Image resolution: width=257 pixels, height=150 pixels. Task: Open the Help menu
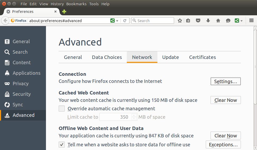tap(105, 4)
